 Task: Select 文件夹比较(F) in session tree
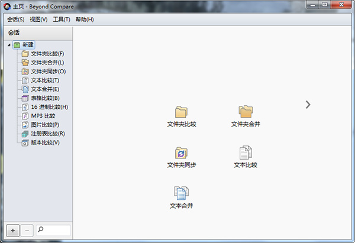pos(47,54)
